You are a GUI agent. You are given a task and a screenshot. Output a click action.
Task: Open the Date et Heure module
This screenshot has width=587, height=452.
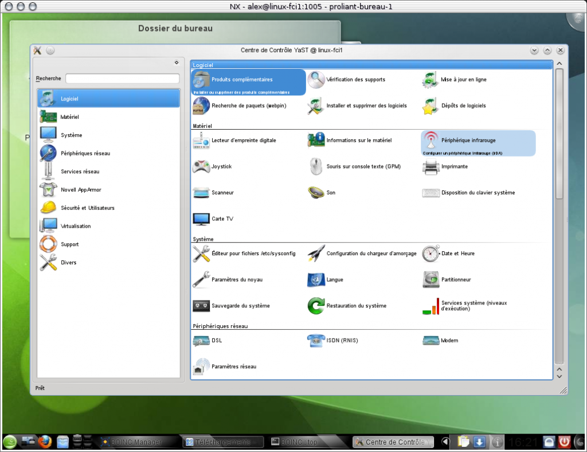(431, 254)
